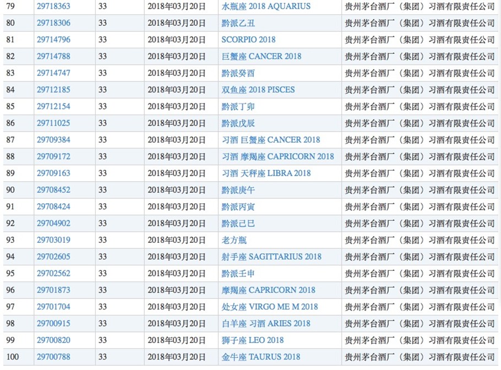Open trademark 黔派丁卯
The image size is (501, 370).
[x=238, y=106]
